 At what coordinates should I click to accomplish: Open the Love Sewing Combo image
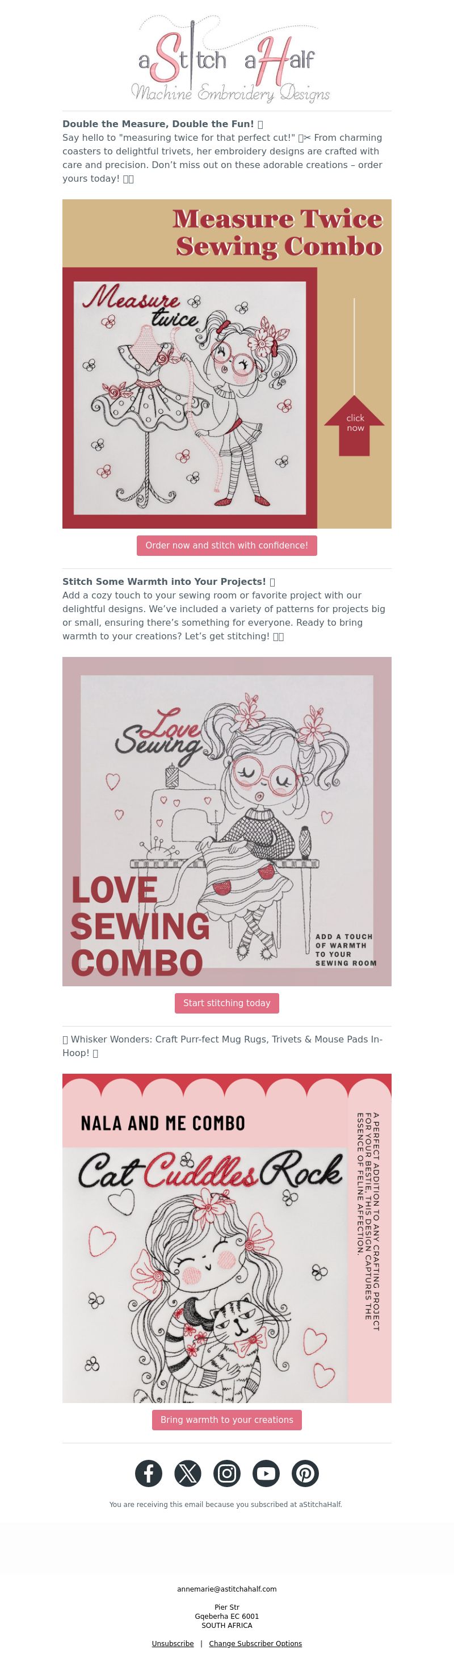coord(227,821)
